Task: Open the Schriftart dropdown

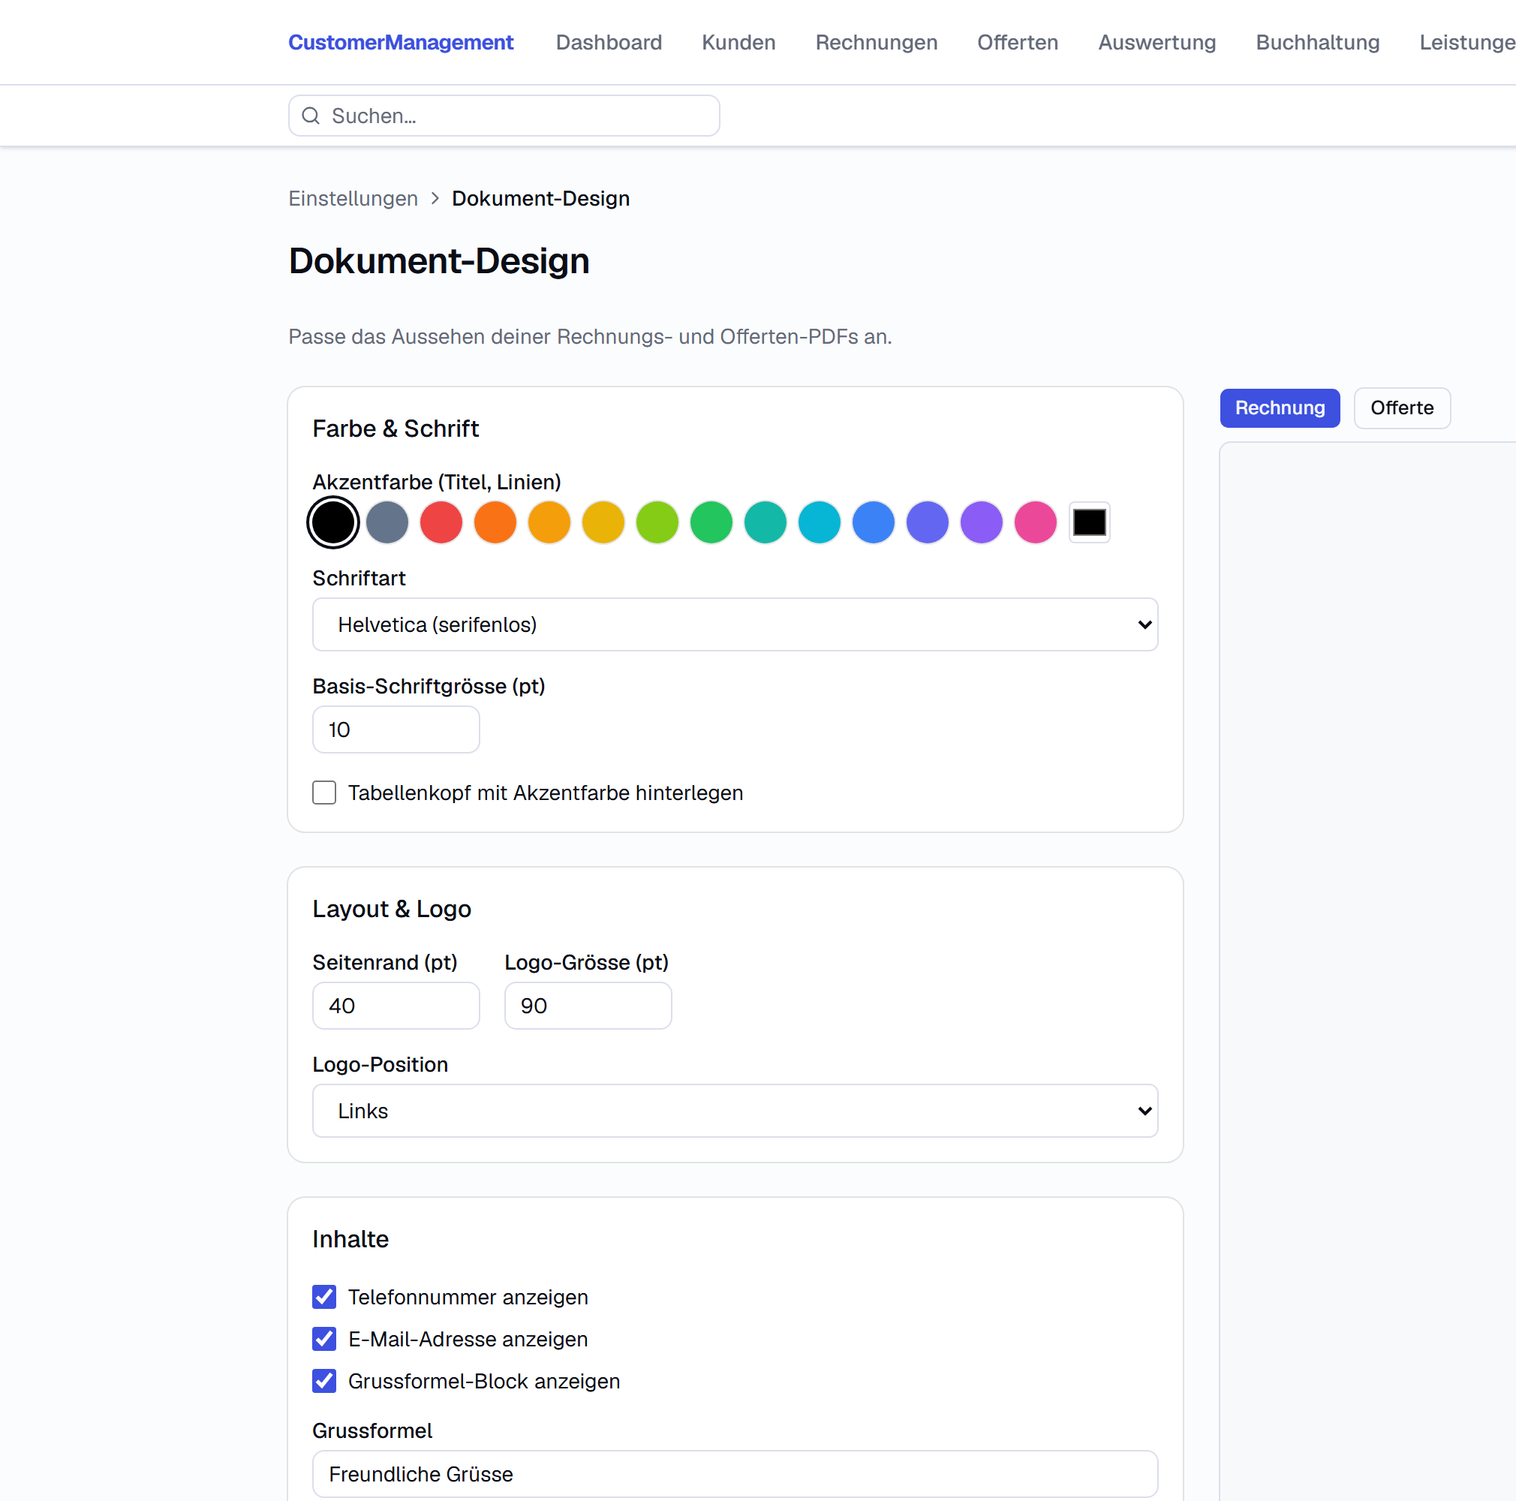Action: 735,624
